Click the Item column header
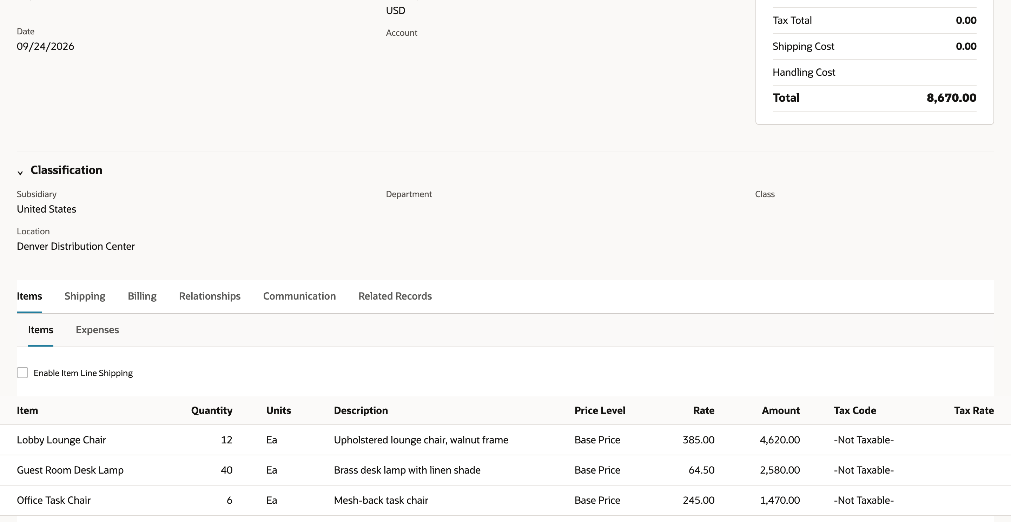This screenshot has width=1011, height=522. tap(27, 411)
